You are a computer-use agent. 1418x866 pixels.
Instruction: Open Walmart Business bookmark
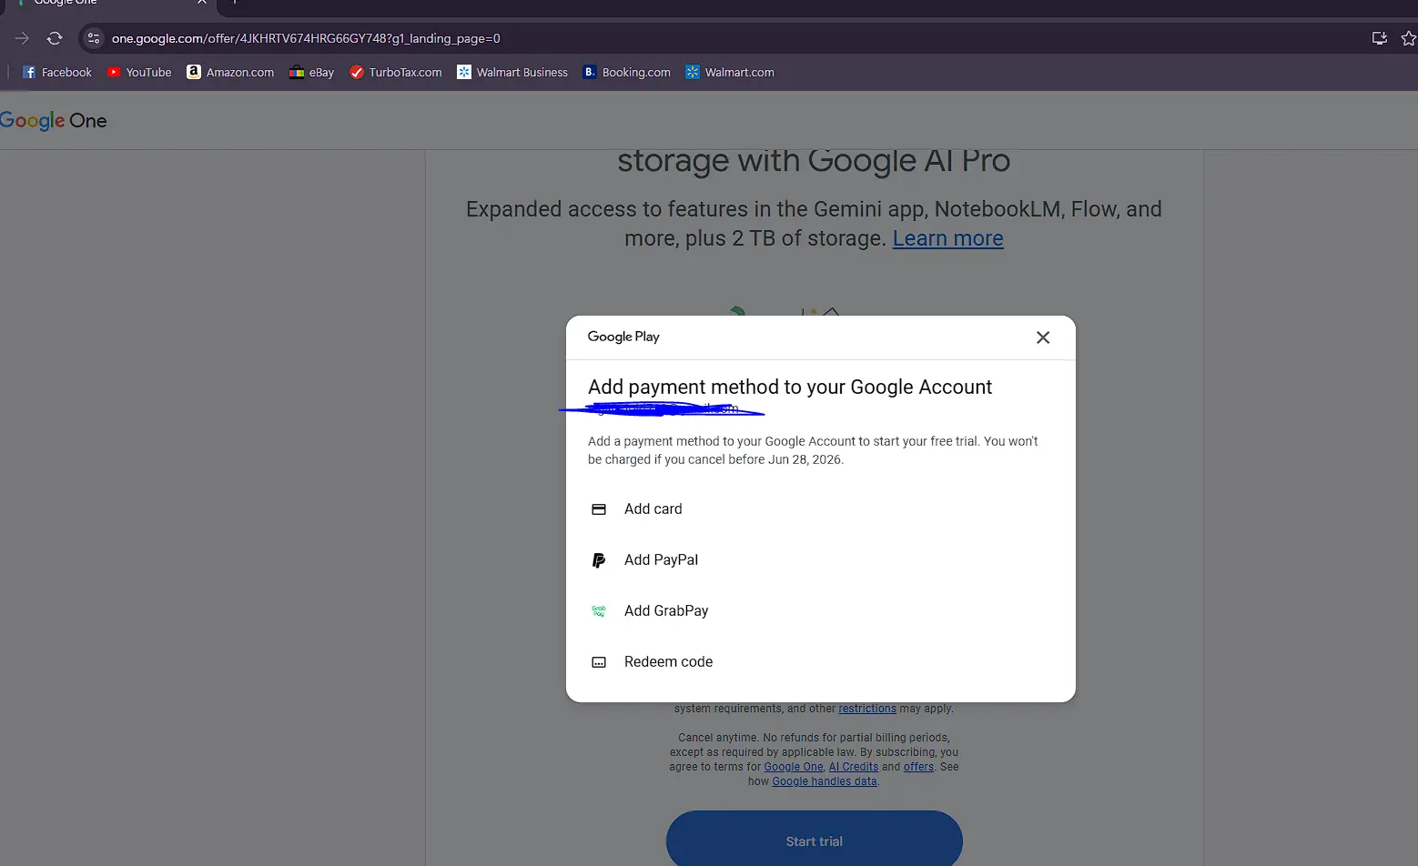[512, 73]
